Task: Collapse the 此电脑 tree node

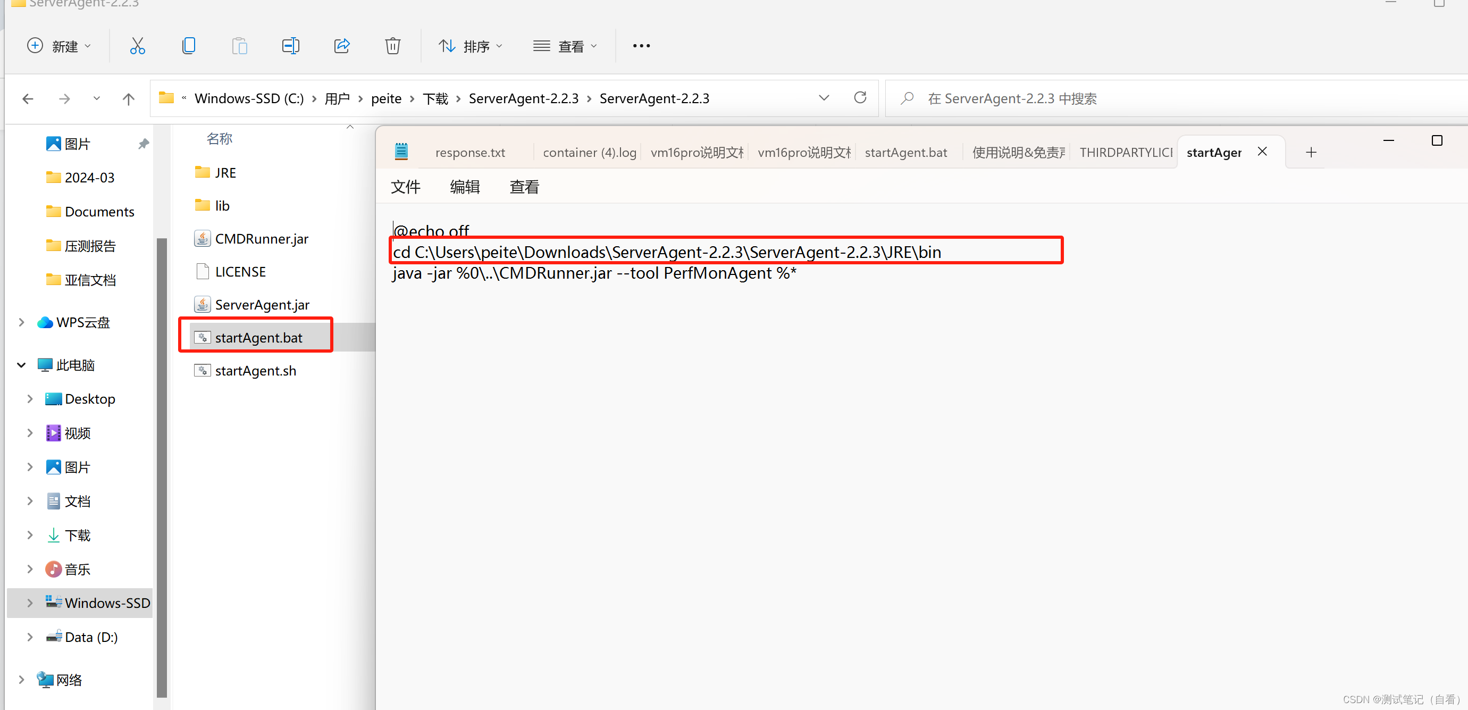Action: pyautogui.click(x=22, y=365)
